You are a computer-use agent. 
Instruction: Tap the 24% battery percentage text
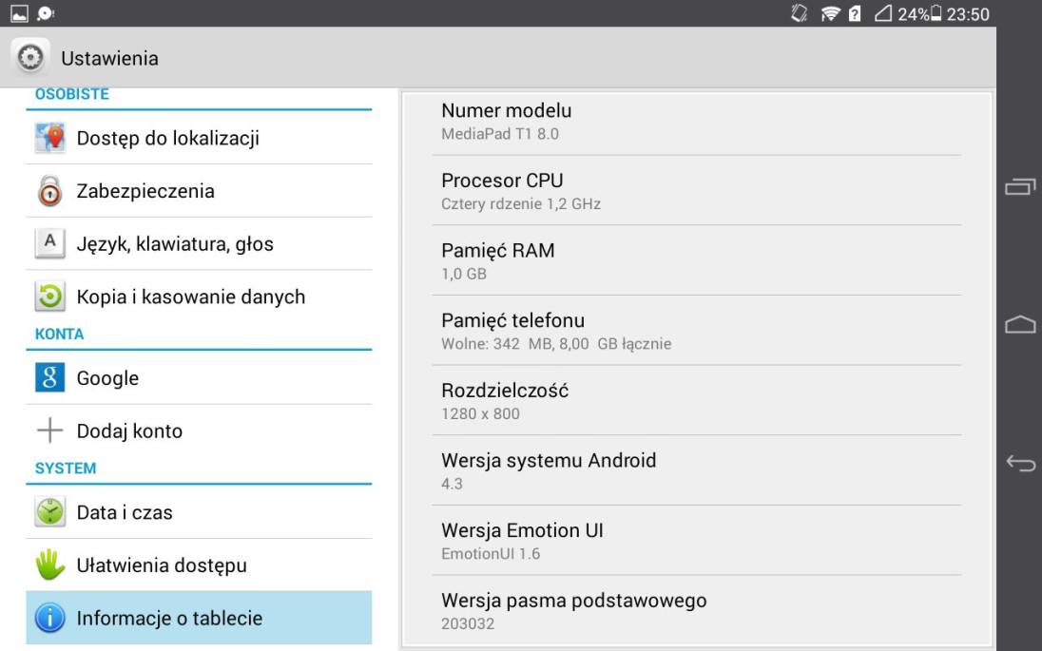click(x=913, y=14)
